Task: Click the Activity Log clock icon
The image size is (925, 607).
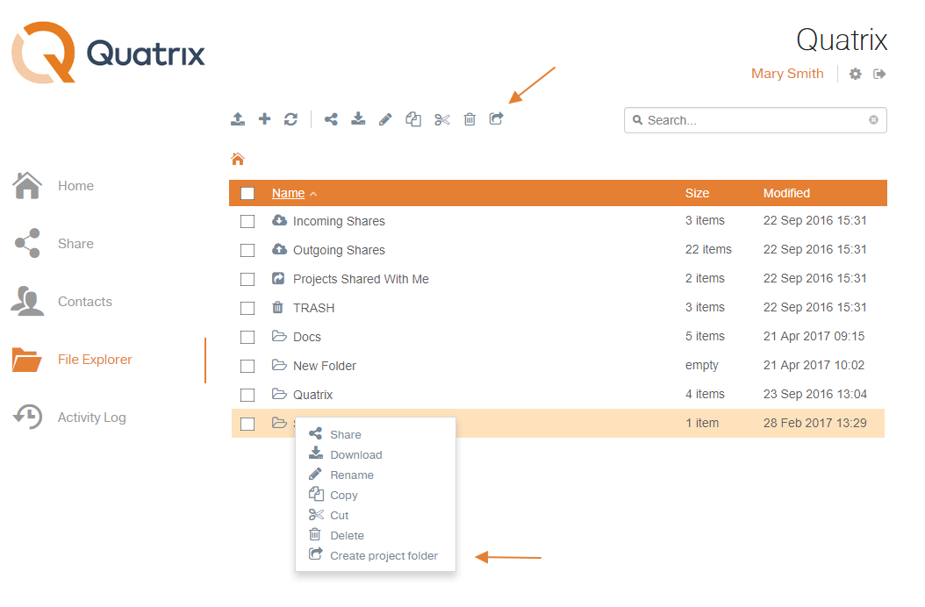Action: 28,417
